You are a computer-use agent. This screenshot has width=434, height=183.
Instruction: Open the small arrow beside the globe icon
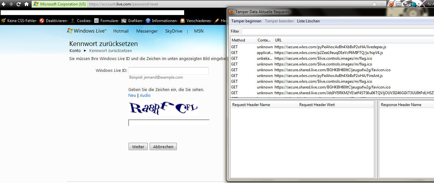click(x=418, y=4)
